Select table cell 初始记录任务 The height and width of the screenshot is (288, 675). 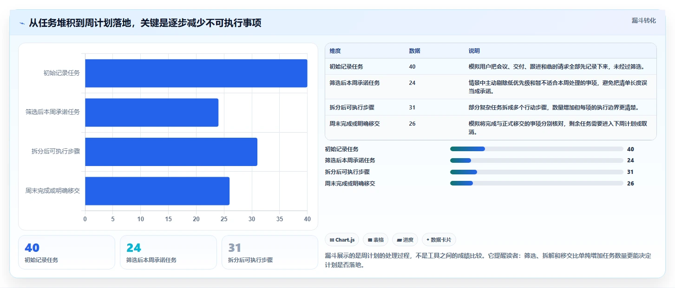(x=347, y=67)
